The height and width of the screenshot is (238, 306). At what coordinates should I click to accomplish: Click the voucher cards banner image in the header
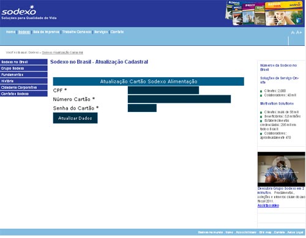pos(264,13)
